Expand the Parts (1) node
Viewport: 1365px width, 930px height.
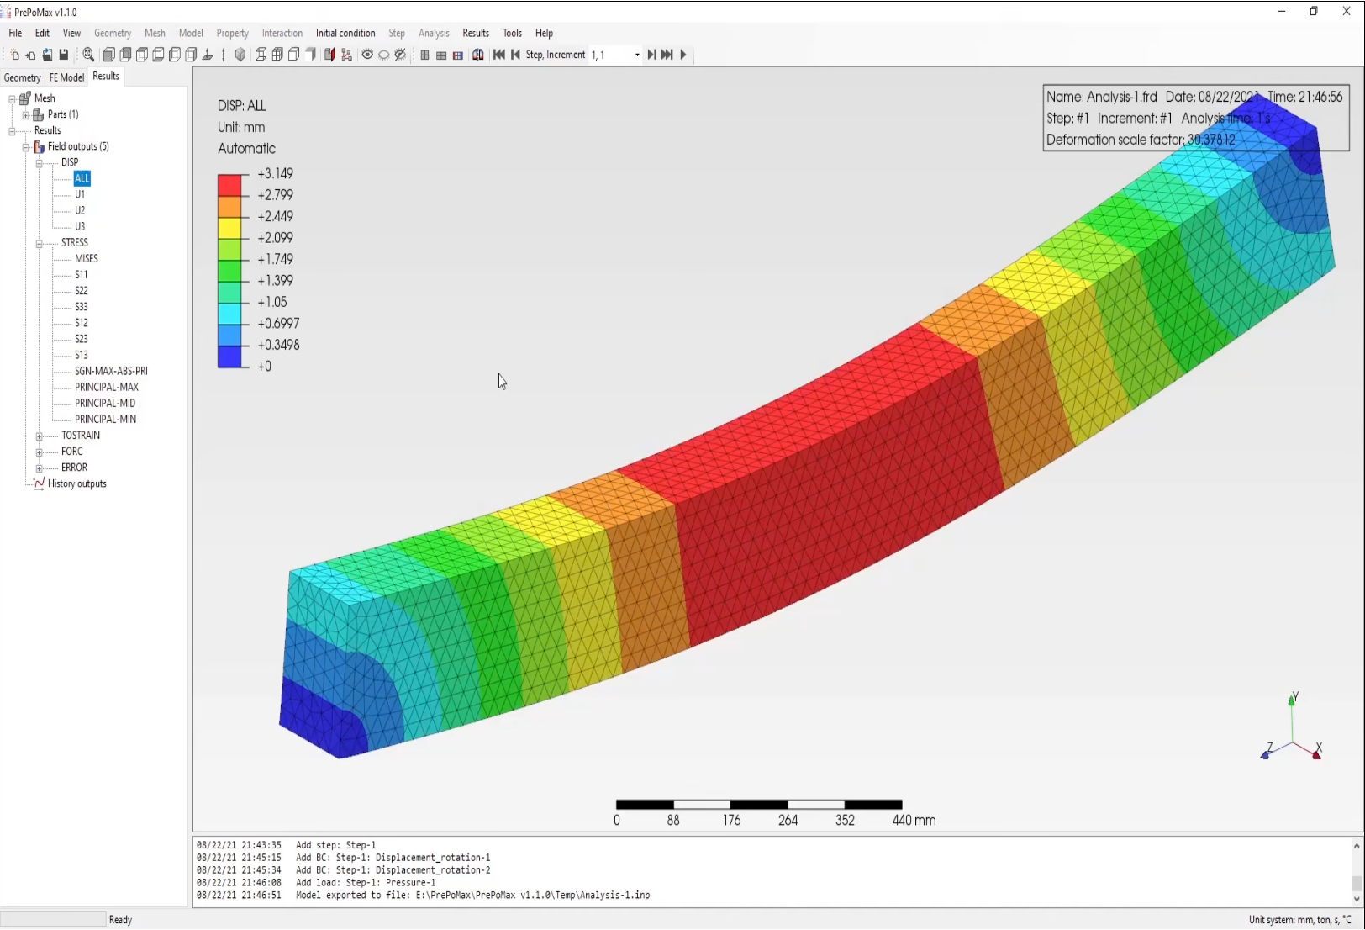tap(25, 115)
